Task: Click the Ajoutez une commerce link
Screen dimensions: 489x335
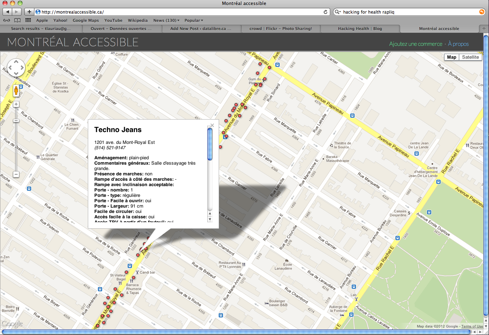Action: pyautogui.click(x=416, y=44)
